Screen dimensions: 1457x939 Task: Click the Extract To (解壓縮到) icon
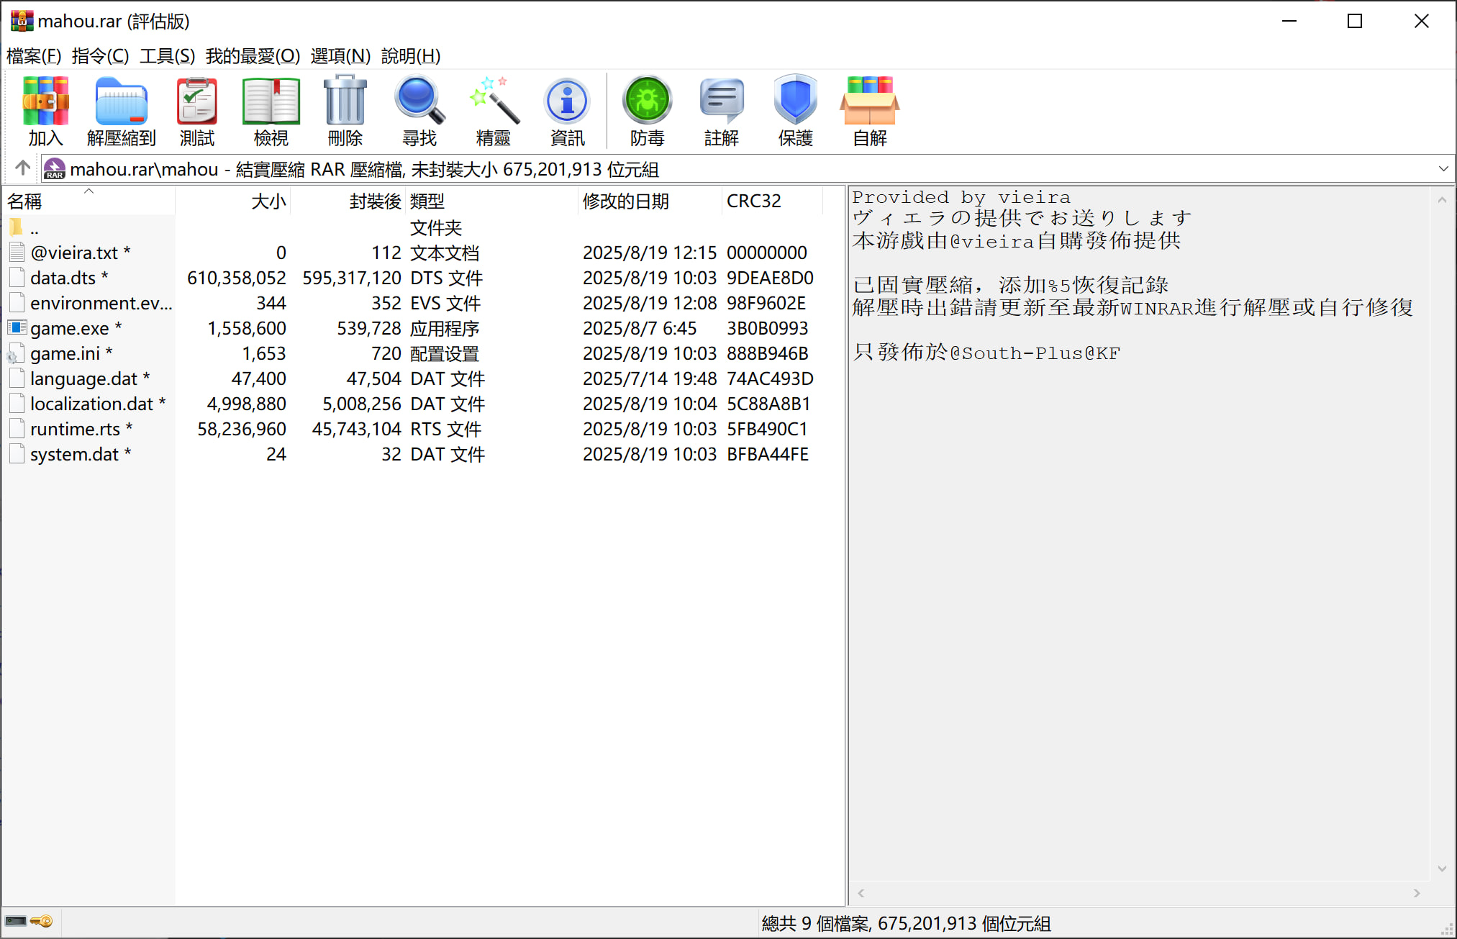[x=121, y=110]
